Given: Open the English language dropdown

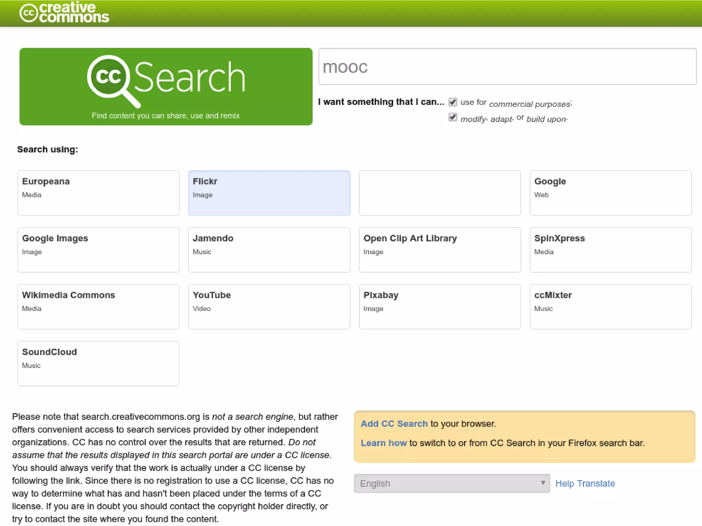Looking at the screenshot, I should (451, 483).
